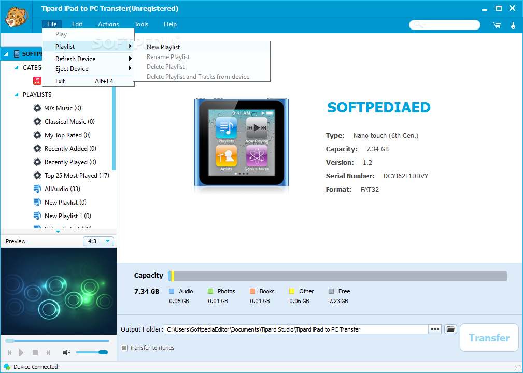Screen dimensions: 523x373
Task: Click the Transfer button
Action: (489, 338)
